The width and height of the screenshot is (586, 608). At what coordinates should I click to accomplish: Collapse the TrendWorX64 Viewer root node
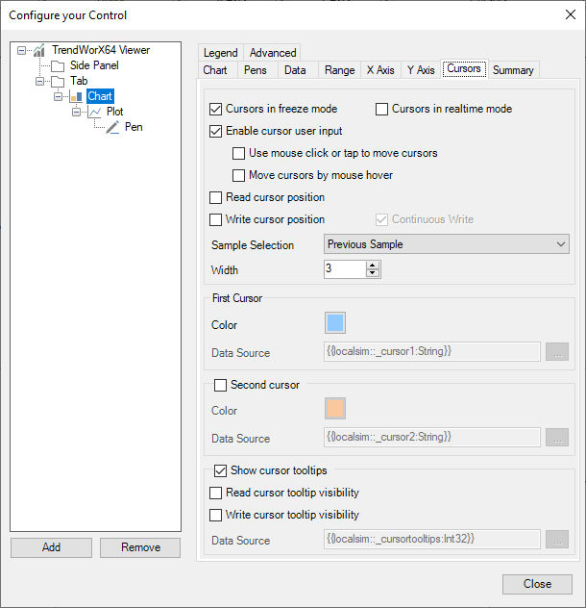point(22,50)
